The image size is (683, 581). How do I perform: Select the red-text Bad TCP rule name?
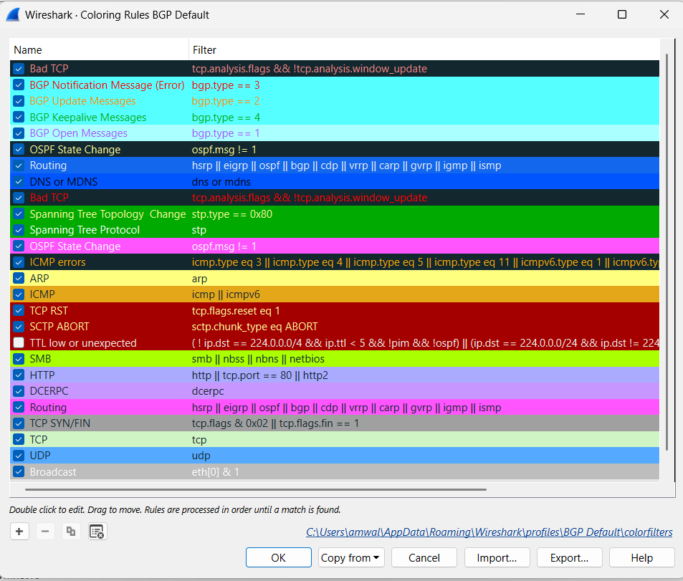49,198
